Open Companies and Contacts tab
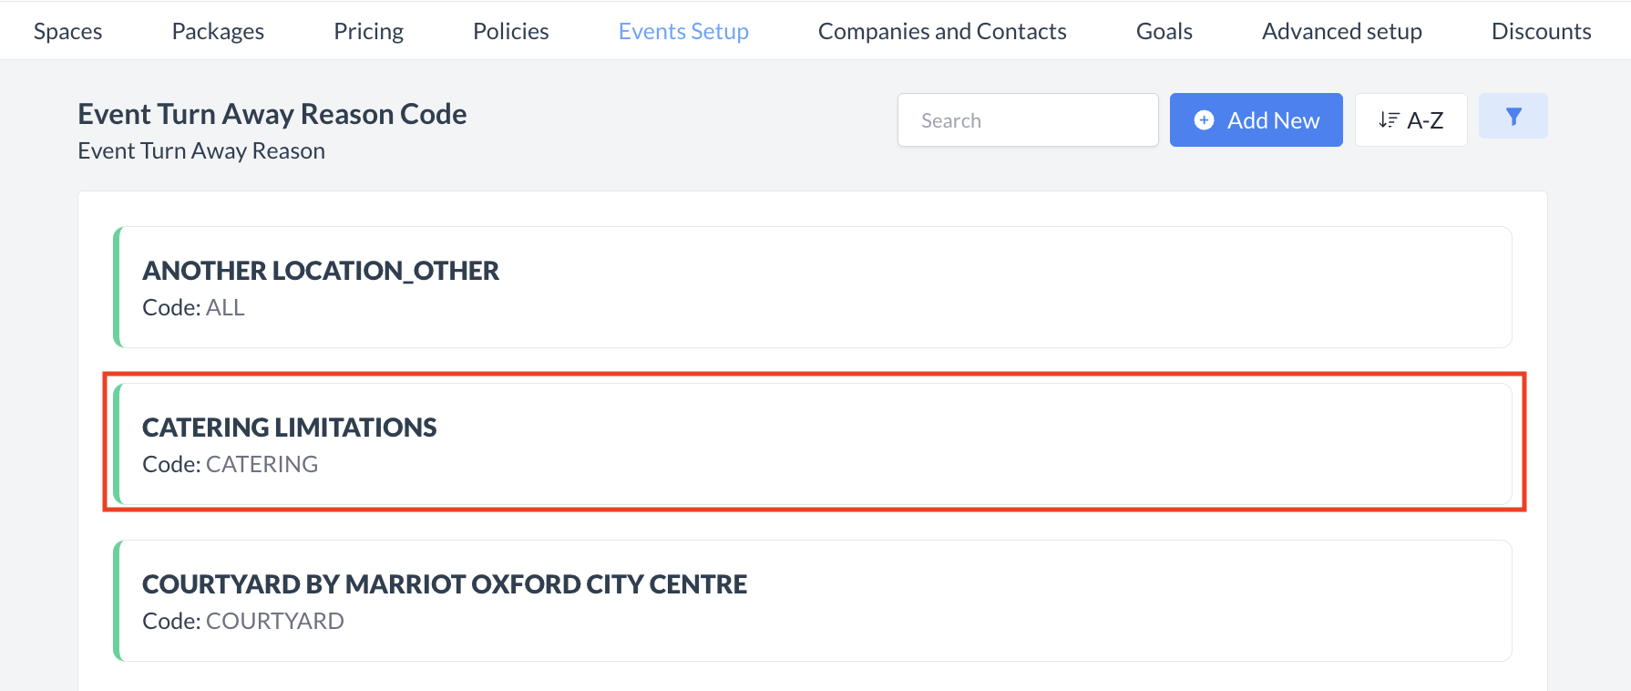Image resolution: width=1631 pixels, height=691 pixels. [942, 31]
